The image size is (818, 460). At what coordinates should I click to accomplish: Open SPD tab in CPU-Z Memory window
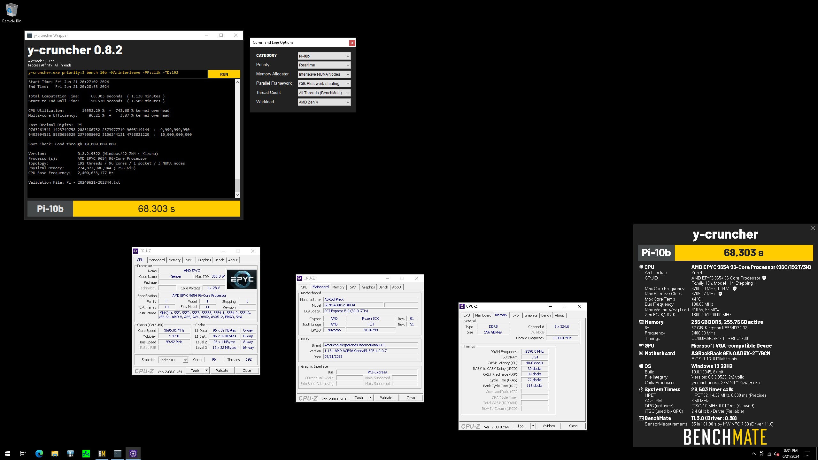516,315
